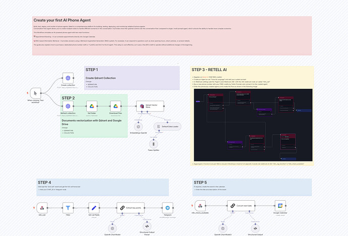Select the Filter node
Image resolution: width=348 pixels, height=236 pixels.
[68, 208]
